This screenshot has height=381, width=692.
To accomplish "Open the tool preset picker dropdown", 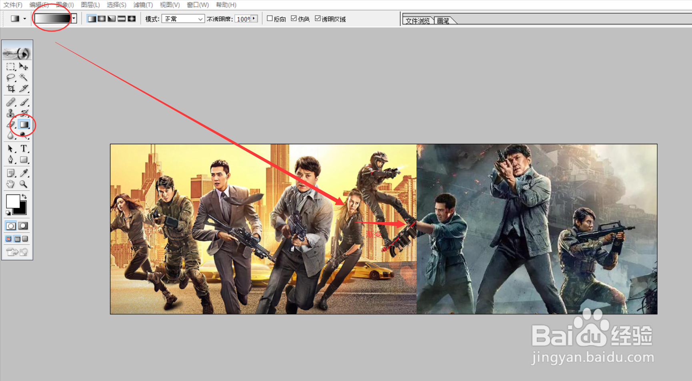I will (25, 19).
